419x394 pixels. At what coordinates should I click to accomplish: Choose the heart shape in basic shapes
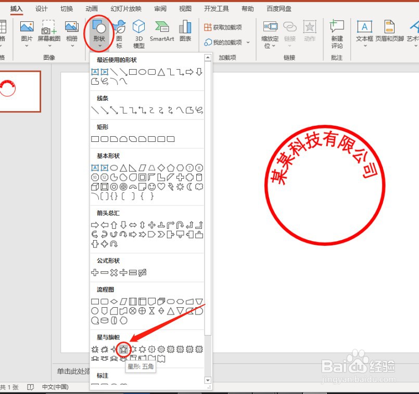161,187
